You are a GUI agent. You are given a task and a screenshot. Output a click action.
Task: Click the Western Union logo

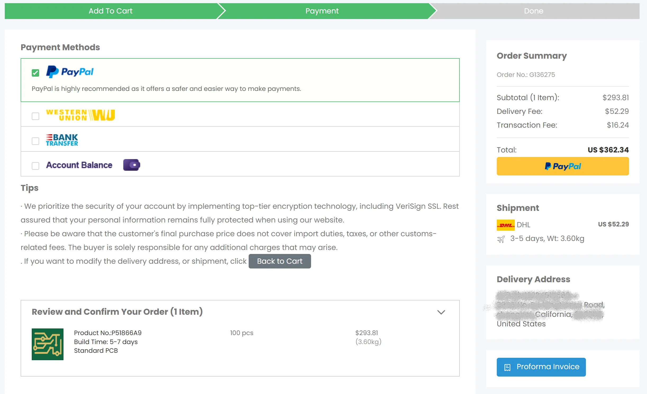[x=80, y=115]
